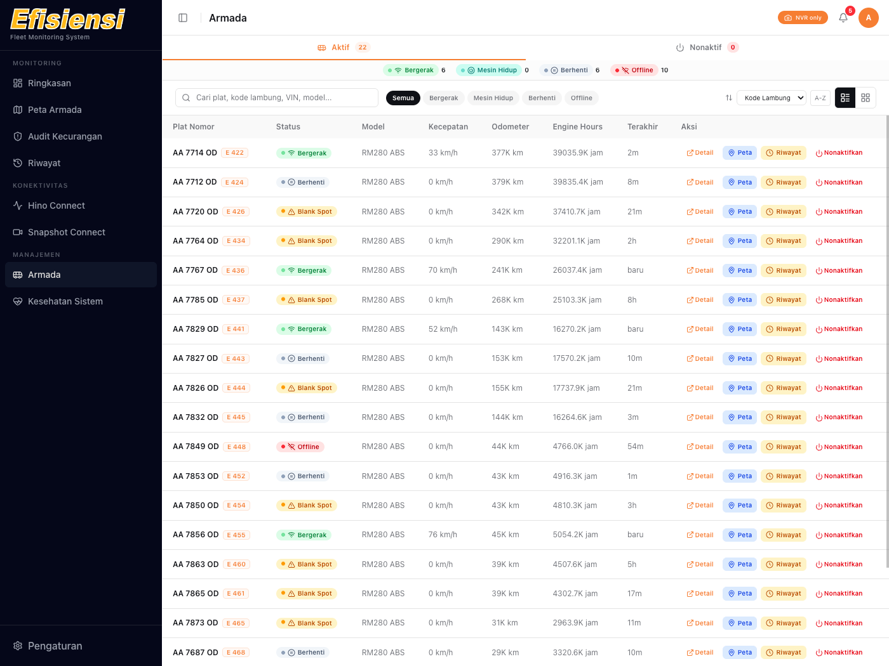Open Pengaturan settings

[81, 646]
